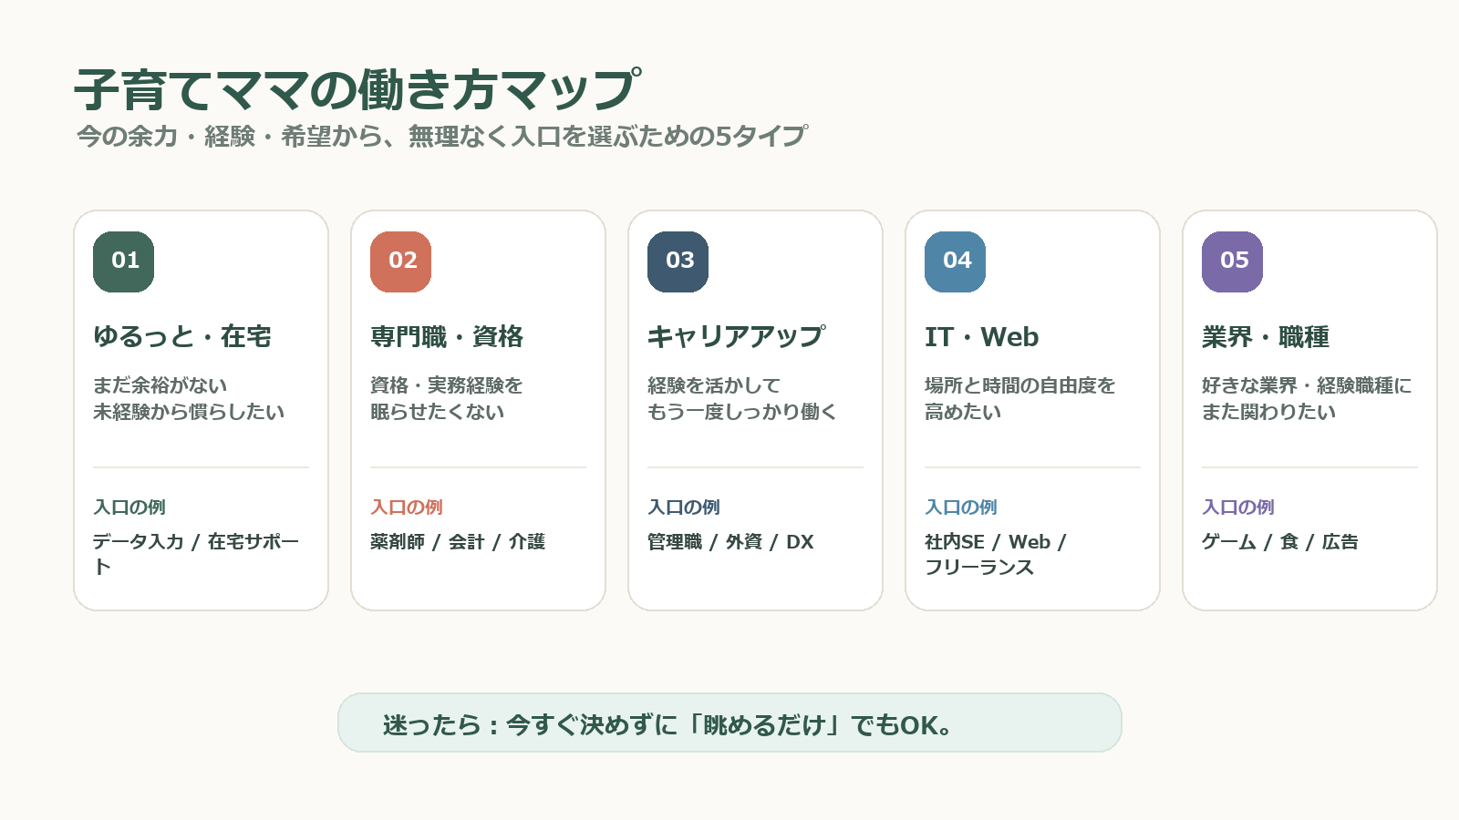The image size is (1459, 820).
Task: Click 入口の例 label in キャリアアップ card
Action: (x=684, y=507)
